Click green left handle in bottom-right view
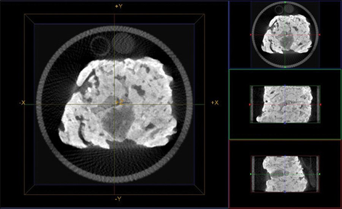Screen dimensions: 342x209 coord(251,174)
